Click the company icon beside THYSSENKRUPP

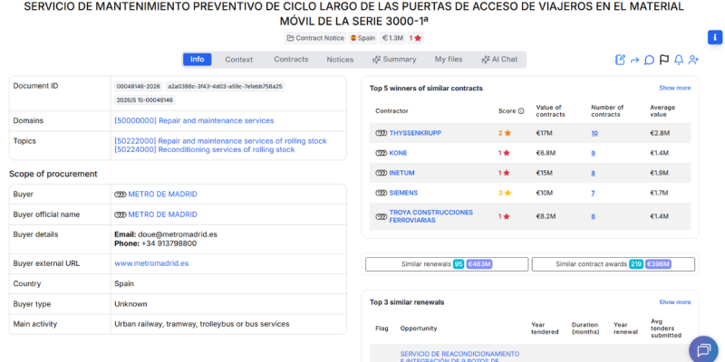(x=381, y=133)
